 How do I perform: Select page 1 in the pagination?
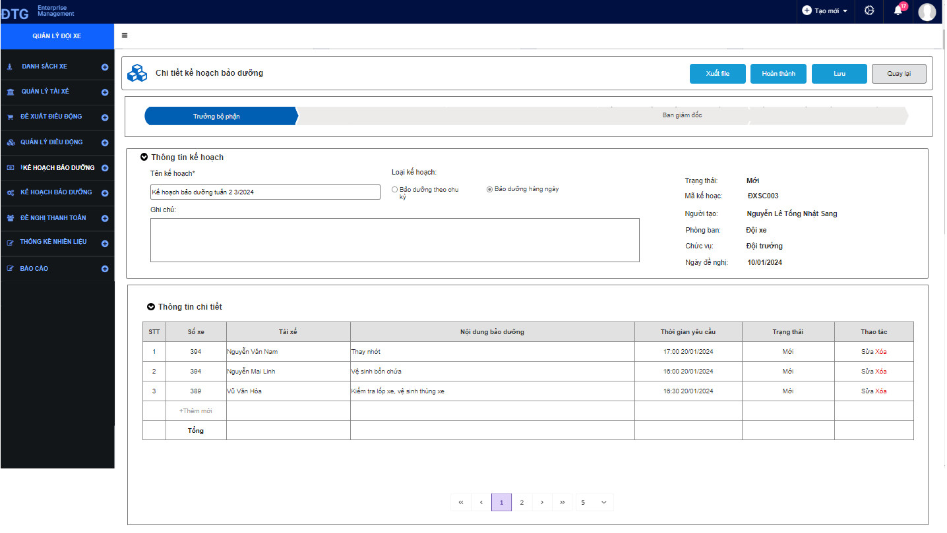coord(501,503)
